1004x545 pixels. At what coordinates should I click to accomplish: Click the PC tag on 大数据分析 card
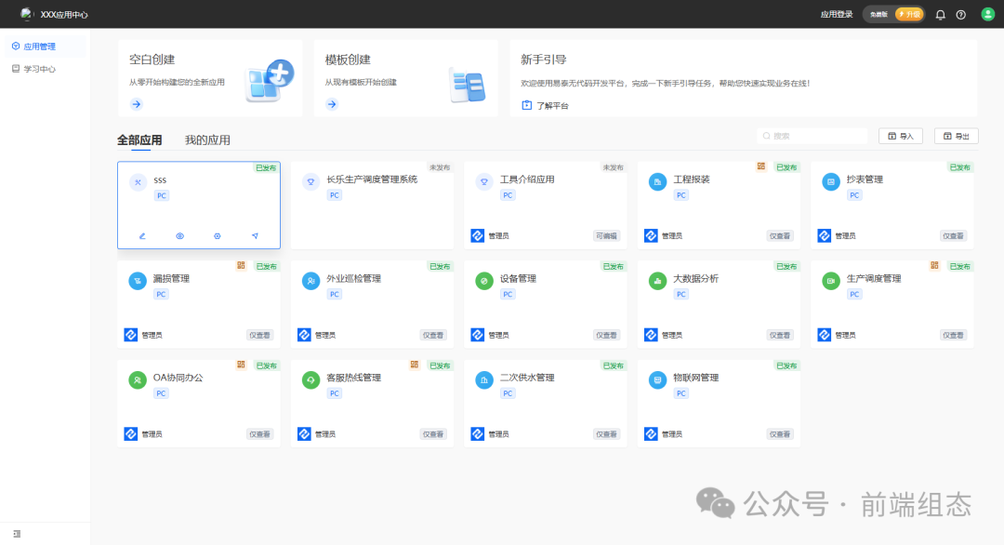(x=681, y=295)
